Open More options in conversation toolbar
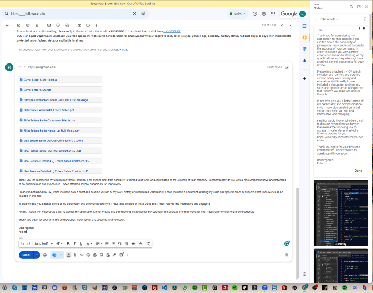 [x=96, y=25]
